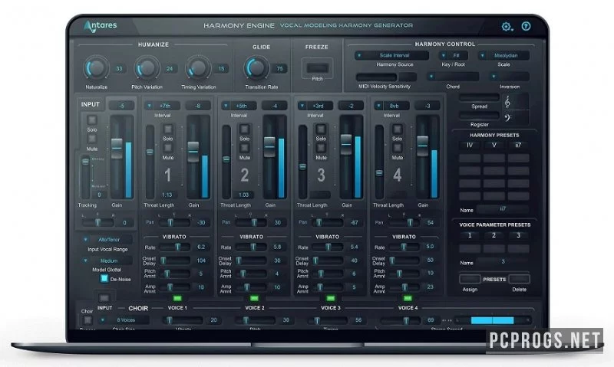
Task: Click voice 1 Throat Length slider
Action: coord(150,162)
